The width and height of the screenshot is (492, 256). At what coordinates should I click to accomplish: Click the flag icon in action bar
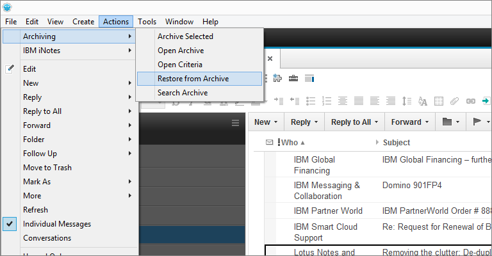[477, 122]
